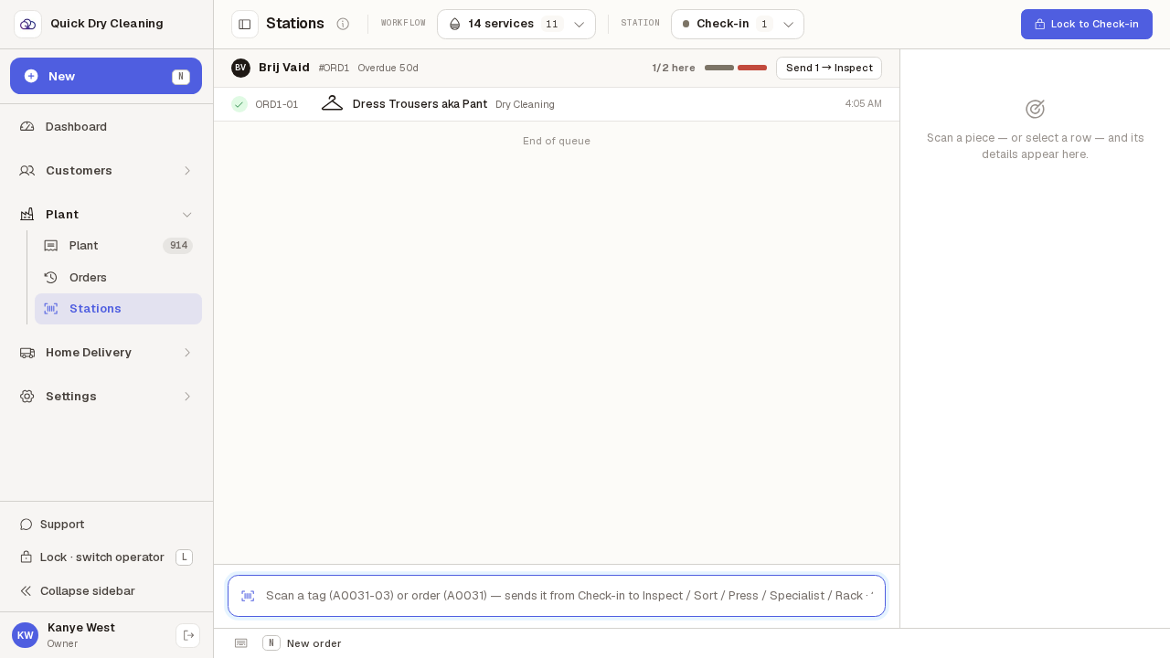The width and height of the screenshot is (1170, 658).
Task: Collapse the Plant section
Action: point(106,214)
